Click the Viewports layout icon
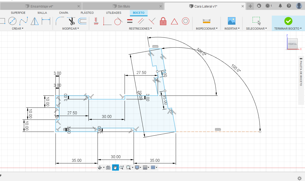Viewport: 305px width, 181px height. point(153,167)
